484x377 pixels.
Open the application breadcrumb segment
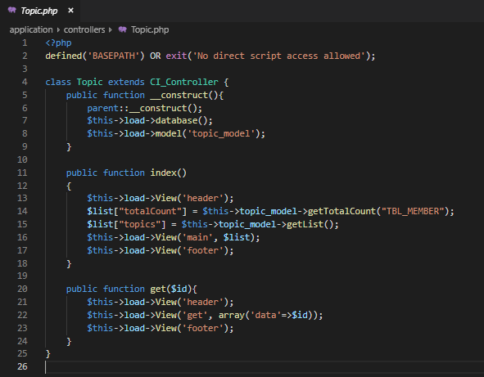31,29
